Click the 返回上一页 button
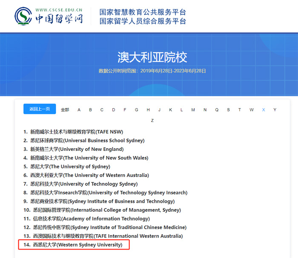 click(x=40, y=109)
